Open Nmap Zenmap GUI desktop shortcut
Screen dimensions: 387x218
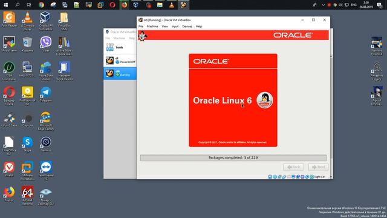(x=46, y=196)
